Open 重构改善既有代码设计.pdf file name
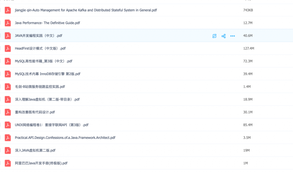This screenshot has width=293, height=172. tap(35, 112)
